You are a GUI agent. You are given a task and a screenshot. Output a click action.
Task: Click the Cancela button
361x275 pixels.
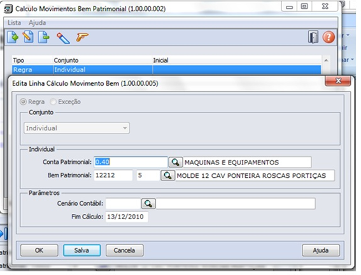124,250
